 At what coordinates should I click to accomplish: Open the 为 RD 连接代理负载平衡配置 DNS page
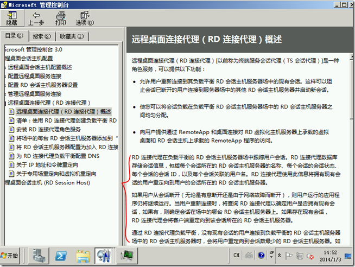pyautogui.click(x=58, y=156)
